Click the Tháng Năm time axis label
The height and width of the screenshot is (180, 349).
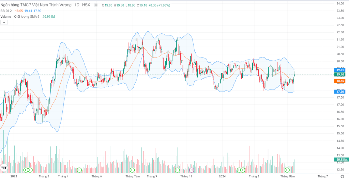pos(288,177)
